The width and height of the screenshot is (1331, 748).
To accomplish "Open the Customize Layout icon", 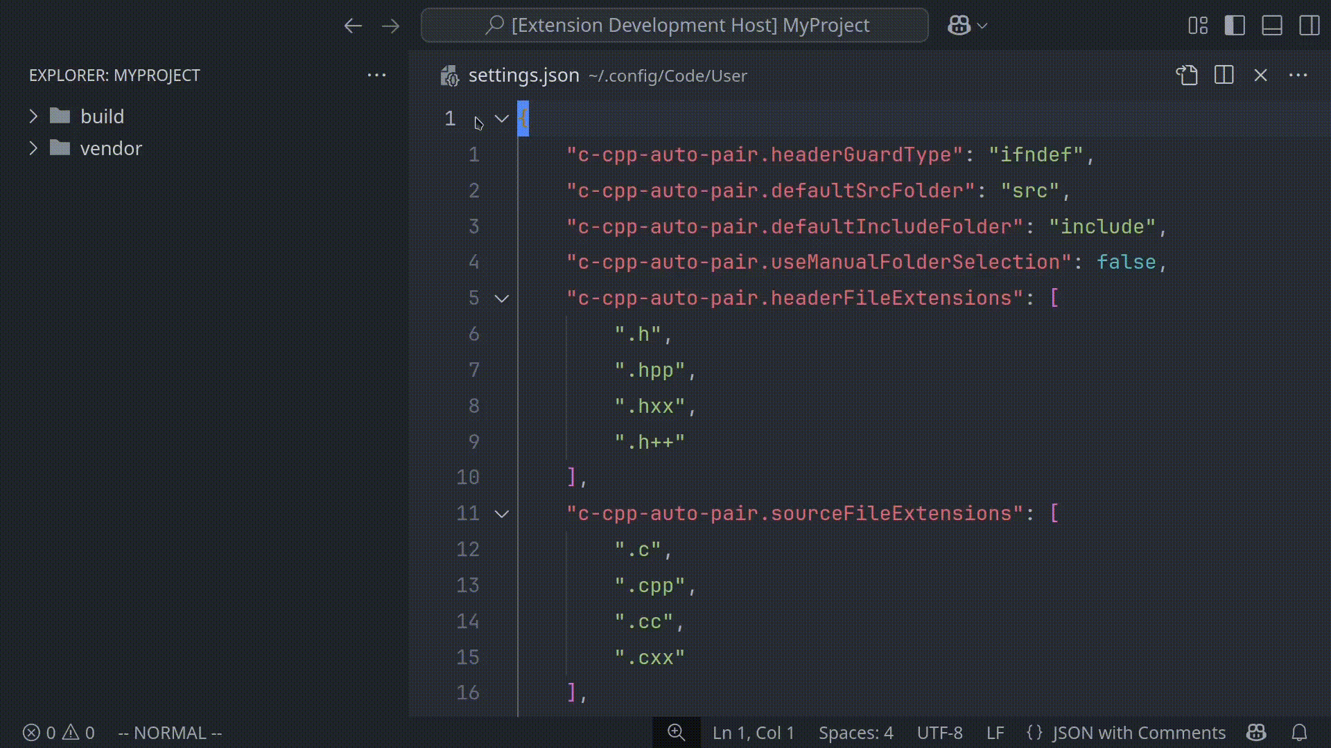I will [x=1198, y=26].
